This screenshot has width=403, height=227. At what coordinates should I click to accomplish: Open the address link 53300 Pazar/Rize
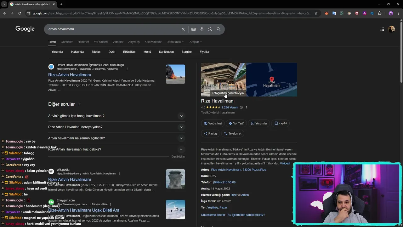pyautogui.click(x=239, y=170)
